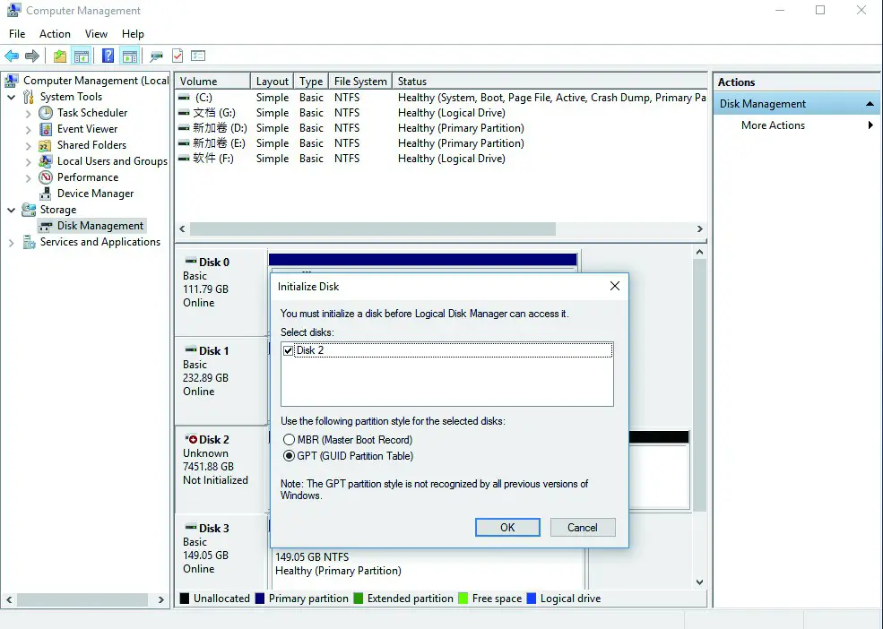Click the Extended partition green legend swatch
The image size is (883, 629).
click(x=359, y=598)
